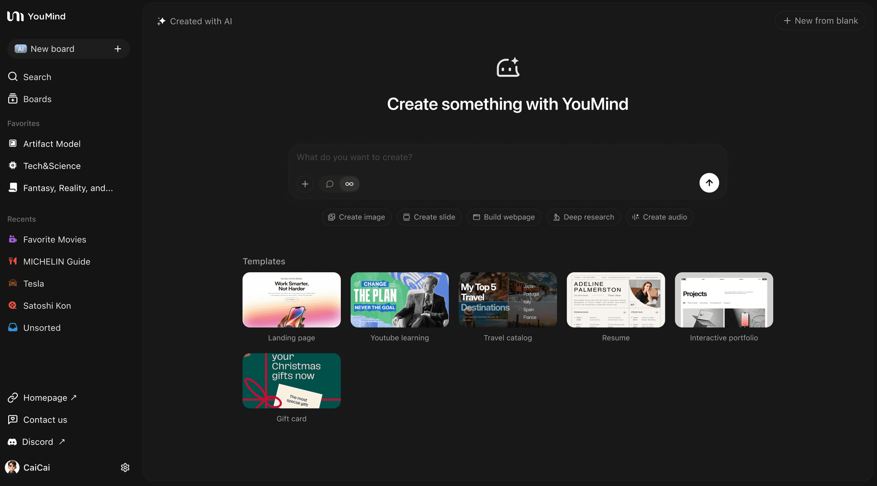Image resolution: width=877 pixels, height=486 pixels.
Task: Click the settings gear beside CaiCai
Action: (x=125, y=468)
